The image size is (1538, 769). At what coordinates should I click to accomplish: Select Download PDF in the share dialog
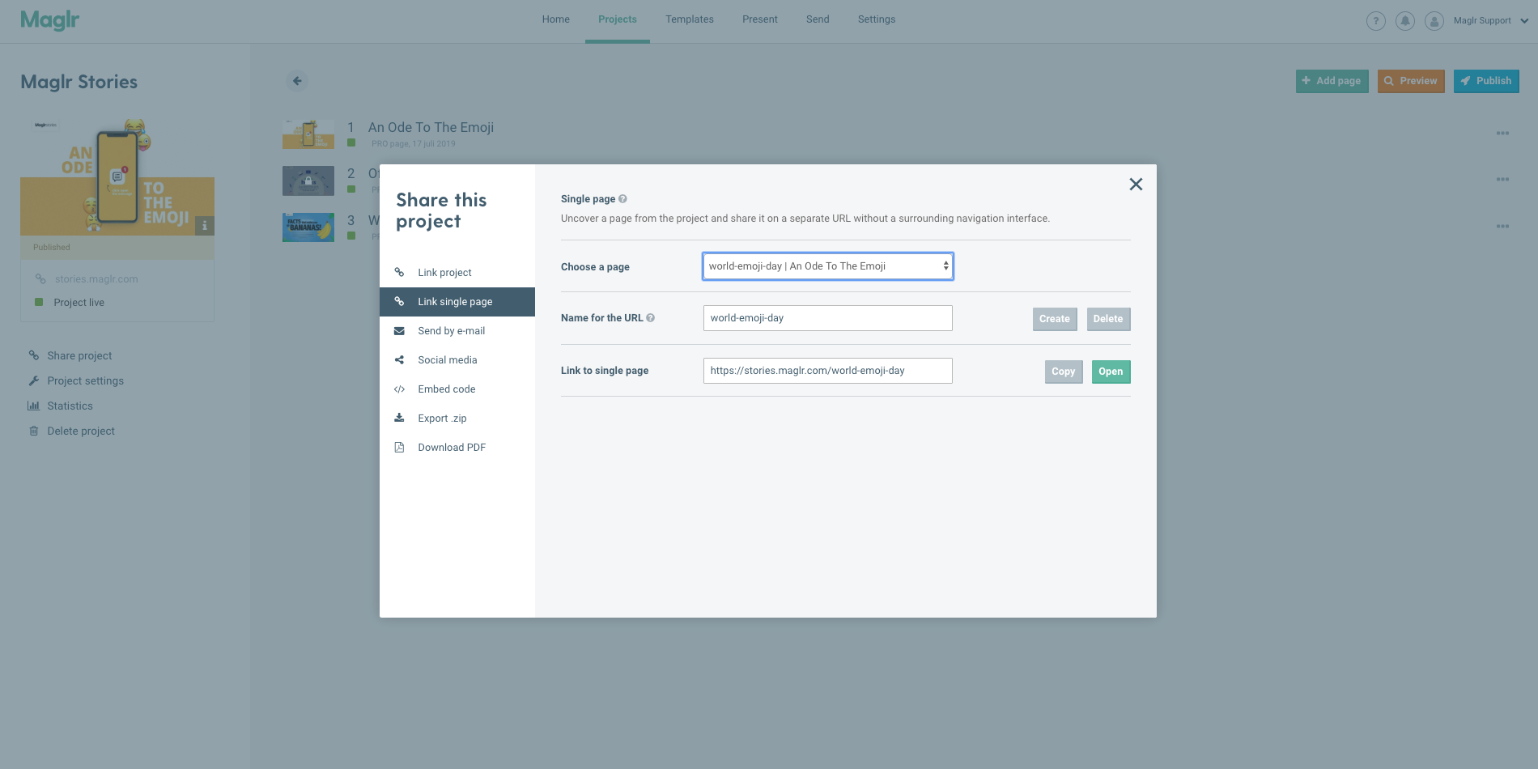click(451, 447)
